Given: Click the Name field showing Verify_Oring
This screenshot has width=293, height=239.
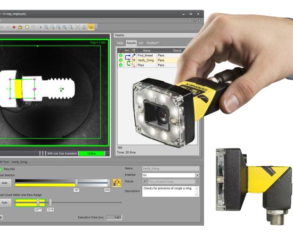Looking at the screenshot, I should click(x=170, y=168).
